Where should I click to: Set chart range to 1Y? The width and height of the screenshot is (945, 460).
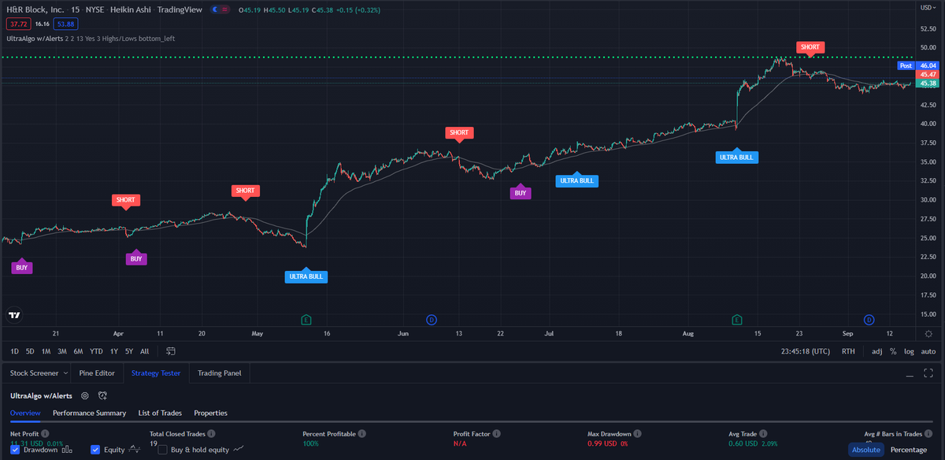point(114,351)
